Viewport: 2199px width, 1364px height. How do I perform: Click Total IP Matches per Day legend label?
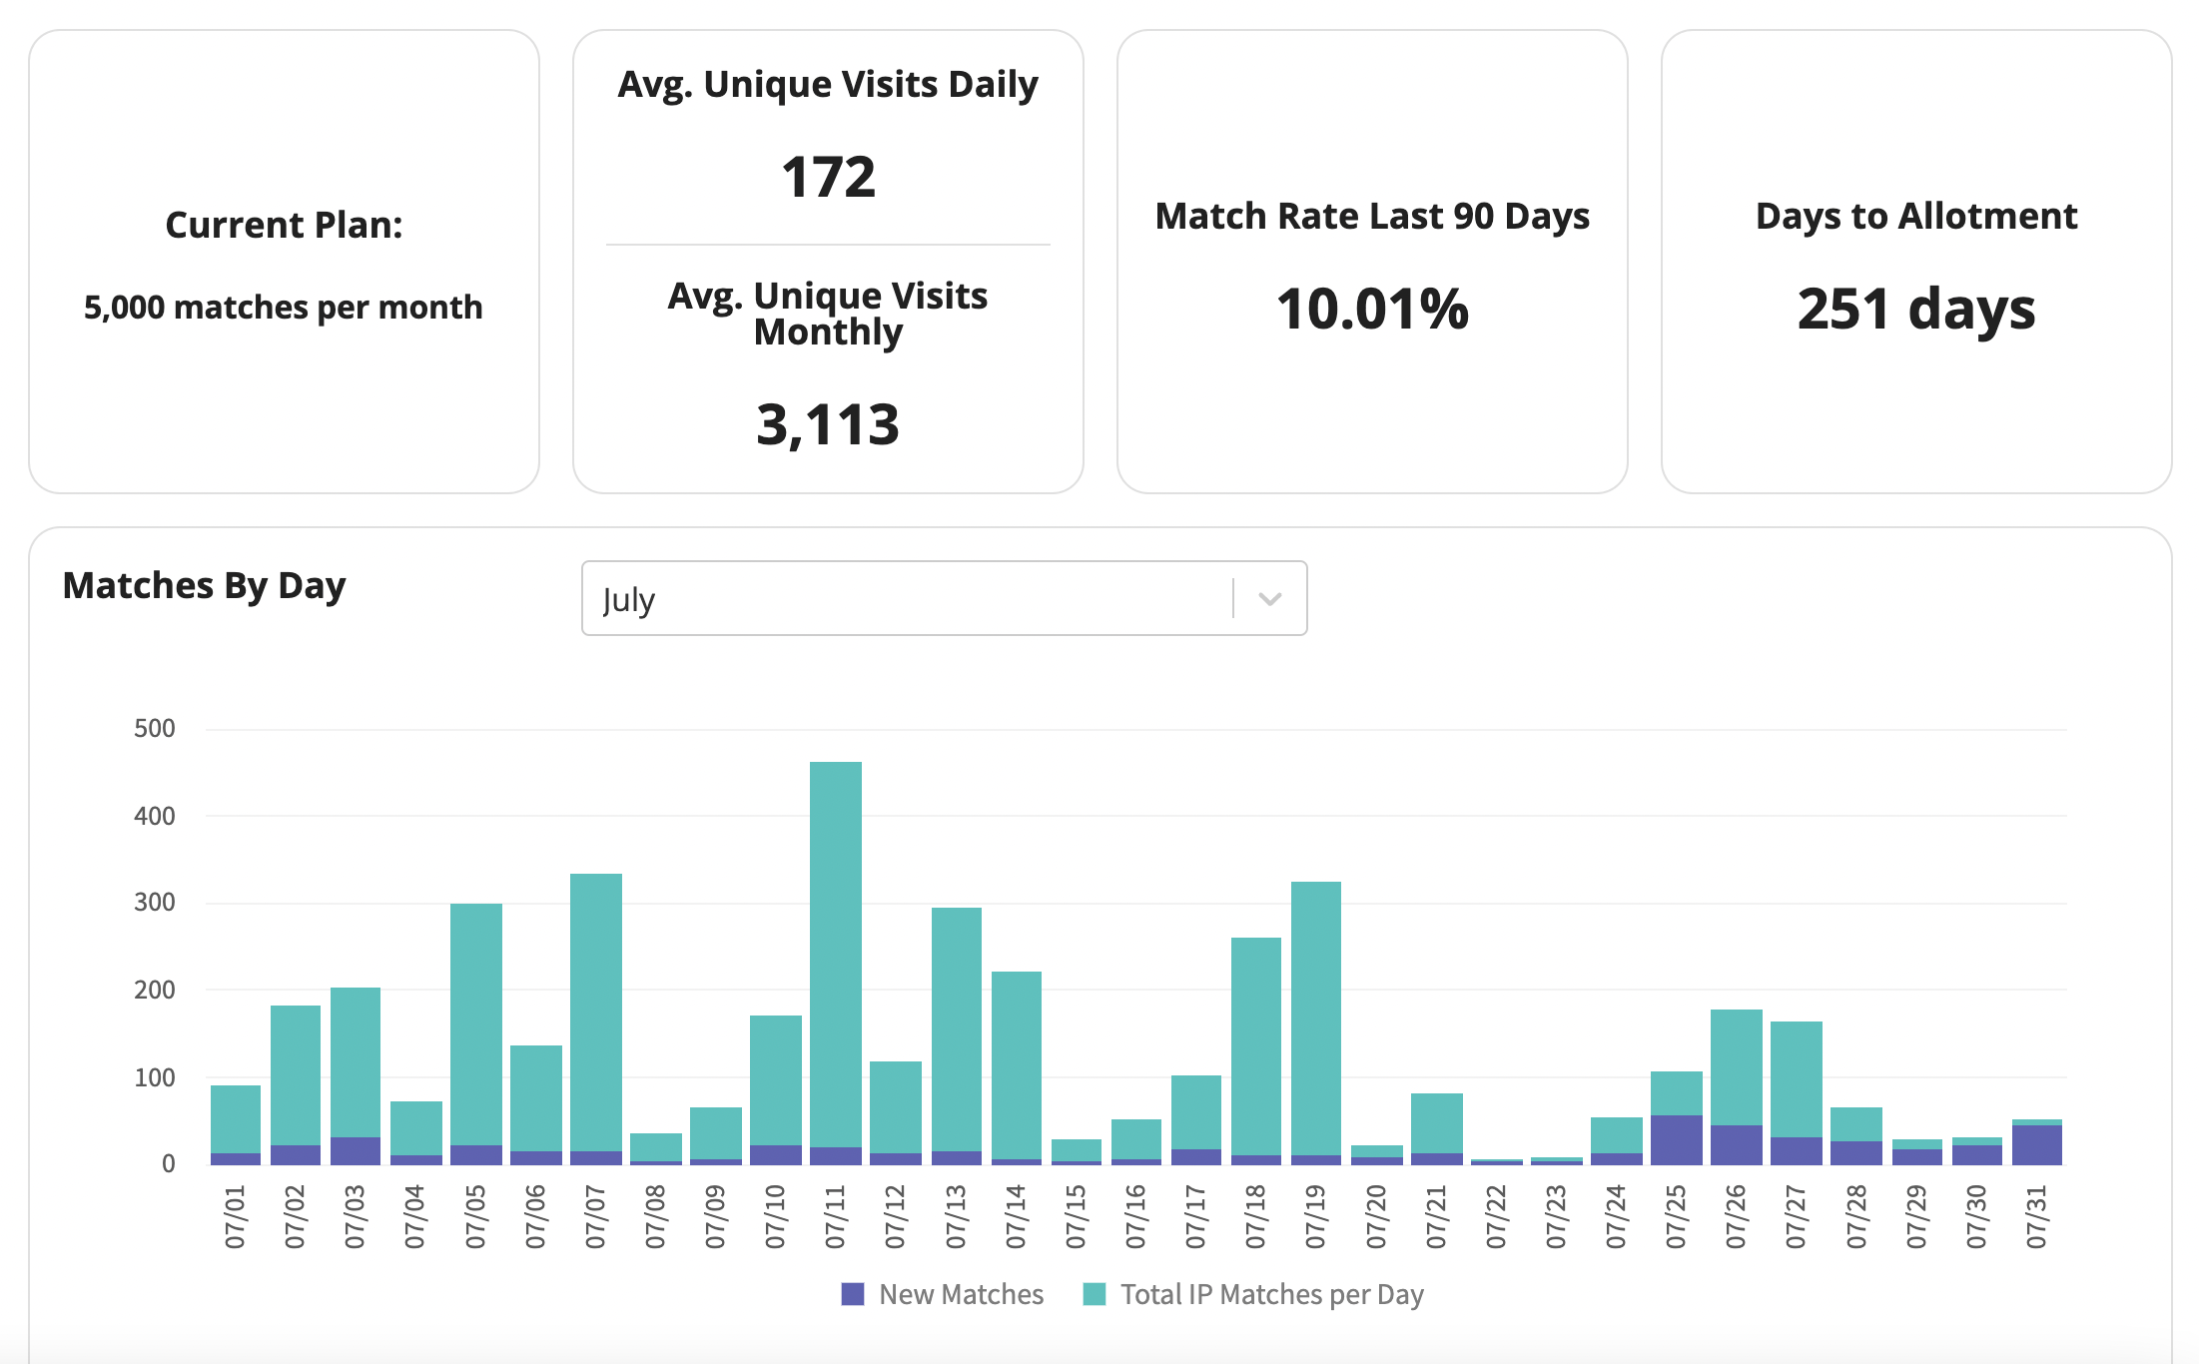(x=1271, y=1294)
